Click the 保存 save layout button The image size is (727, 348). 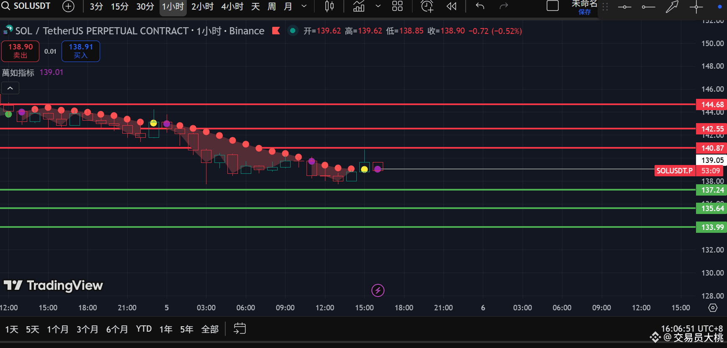pos(585,12)
